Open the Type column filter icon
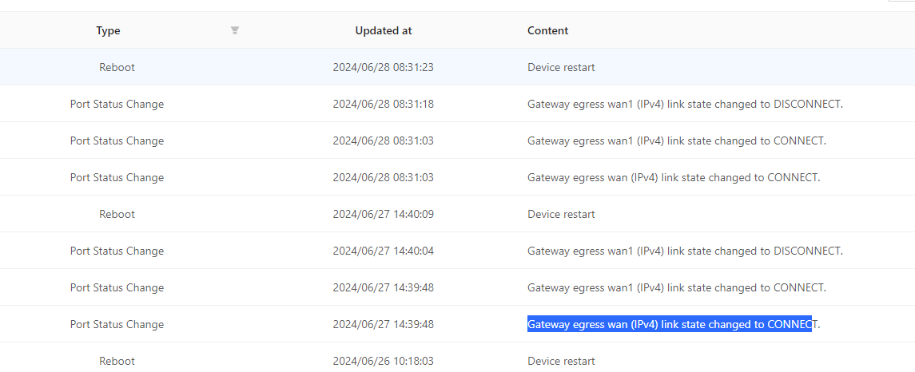915x372 pixels. [235, 30]
